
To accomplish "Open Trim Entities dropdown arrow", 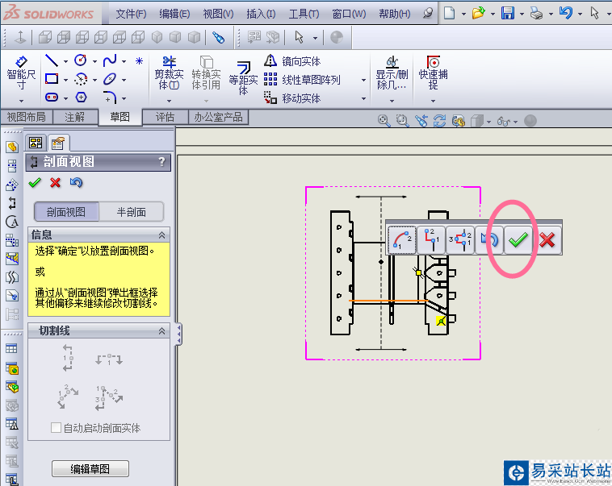I will tap(169, 101).
